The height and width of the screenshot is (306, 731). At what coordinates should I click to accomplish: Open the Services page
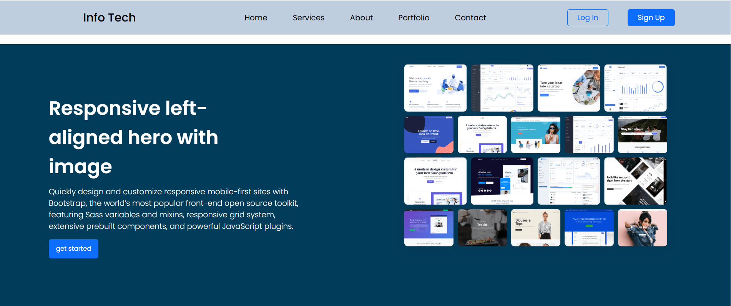(x=308, y=18)
